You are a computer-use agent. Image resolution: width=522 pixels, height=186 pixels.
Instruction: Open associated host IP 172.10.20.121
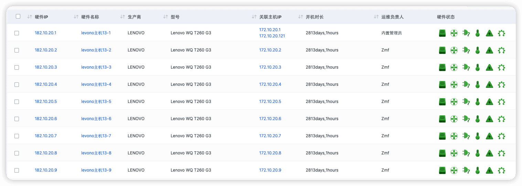coord(272,36)
